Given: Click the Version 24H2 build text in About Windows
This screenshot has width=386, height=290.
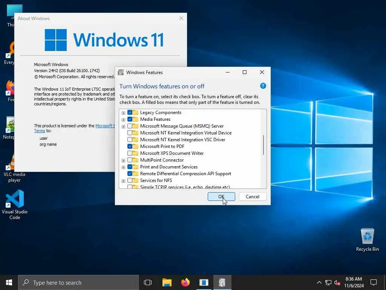Looking at the screenshot, I should pyautogui.click(x=67, y=71).
